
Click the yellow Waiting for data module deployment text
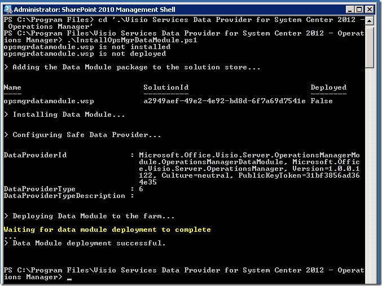[107, 230]
